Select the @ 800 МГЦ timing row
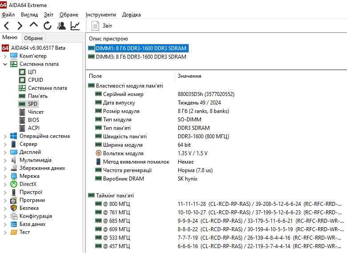Screen dimensions: 347x253 [217, 204]
